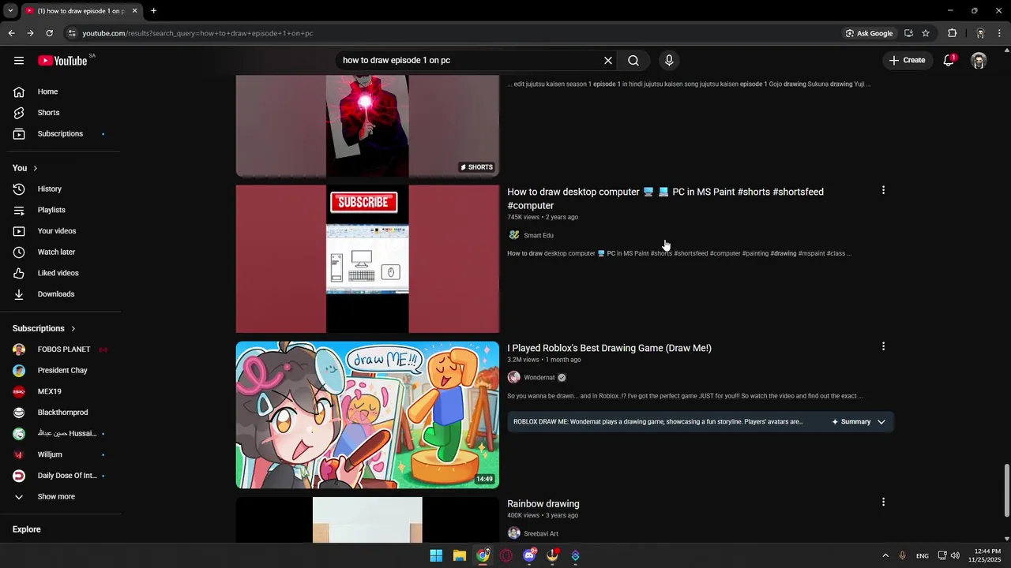This screenshot has height=568, width=1011.
Task: Click the address bar URL
Action: click(x=197, y=33)
